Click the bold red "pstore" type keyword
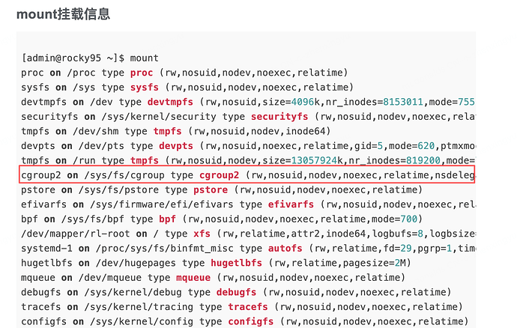 pyautogui.click(x=211, y=189)
